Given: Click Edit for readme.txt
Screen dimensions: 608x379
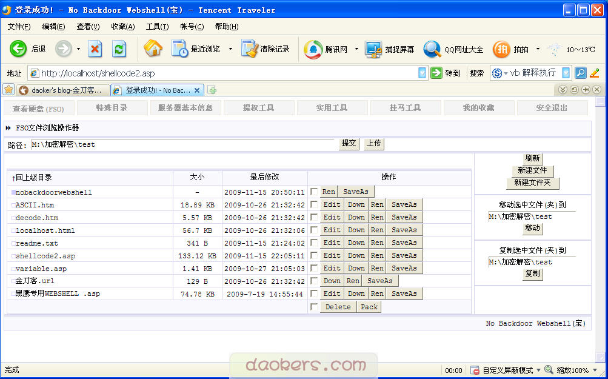Looking at the screenshot, I should pos(332,243).
